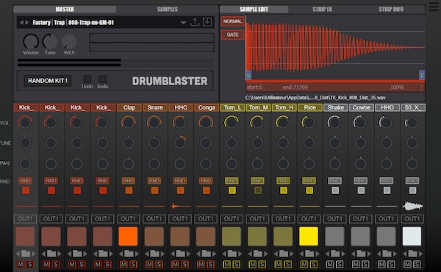Mute the first Kick strip

coord(21,265)
